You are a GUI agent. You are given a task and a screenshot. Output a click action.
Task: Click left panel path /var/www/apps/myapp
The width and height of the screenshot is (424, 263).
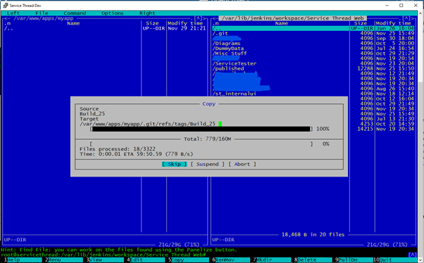pos(44,18)
